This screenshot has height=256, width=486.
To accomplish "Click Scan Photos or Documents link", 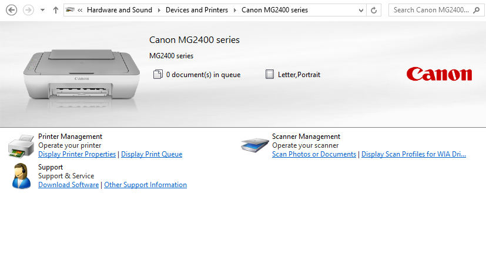I will tap(314, 154).
